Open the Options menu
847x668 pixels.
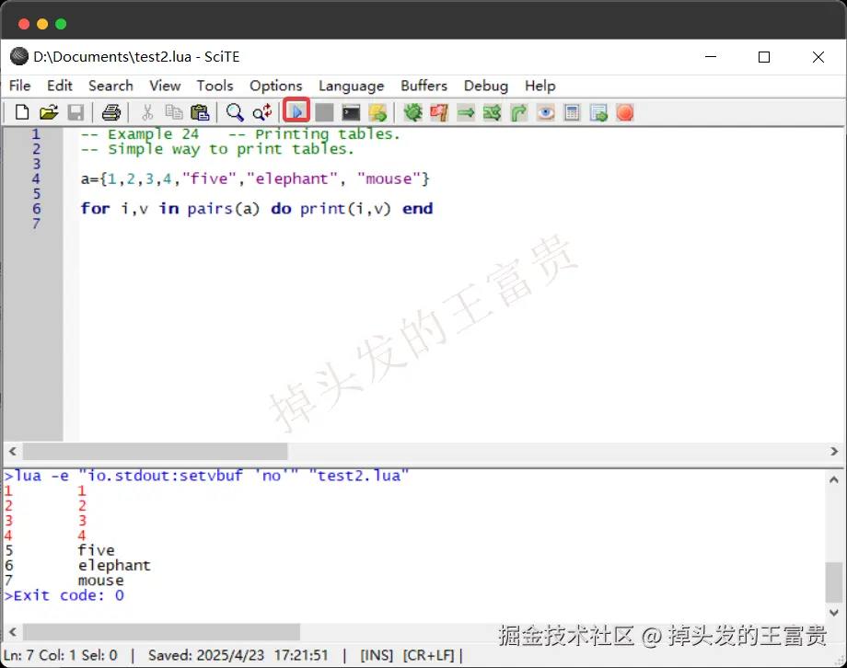(x=275, y=86)
